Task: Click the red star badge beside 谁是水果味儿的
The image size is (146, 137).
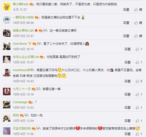Action: pos(36,30)
